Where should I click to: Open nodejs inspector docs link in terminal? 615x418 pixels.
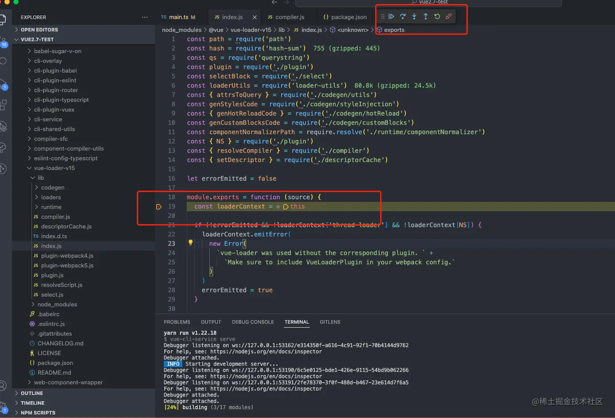[x=266, y=352]
